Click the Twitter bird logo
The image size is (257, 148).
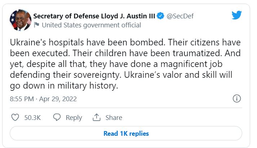coord(236,15)
